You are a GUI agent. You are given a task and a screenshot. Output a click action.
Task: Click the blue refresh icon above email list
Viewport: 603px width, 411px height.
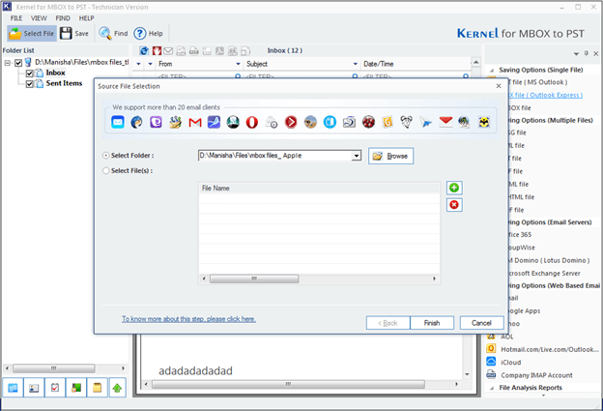click(x=144, y=51)
